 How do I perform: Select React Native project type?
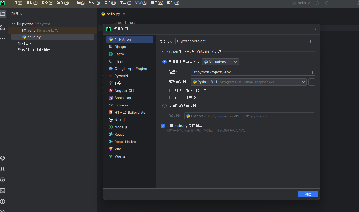click(x=130, y=142)
